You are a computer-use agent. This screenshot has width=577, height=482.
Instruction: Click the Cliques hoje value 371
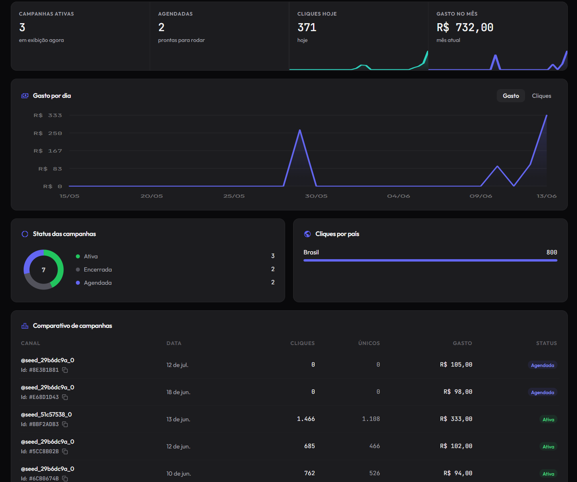pos(307,28)
